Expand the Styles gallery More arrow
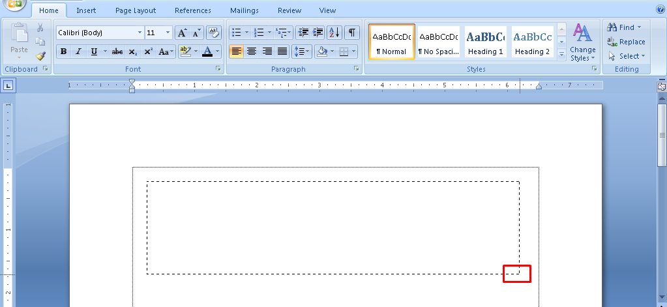 click(x=561, y=55)
